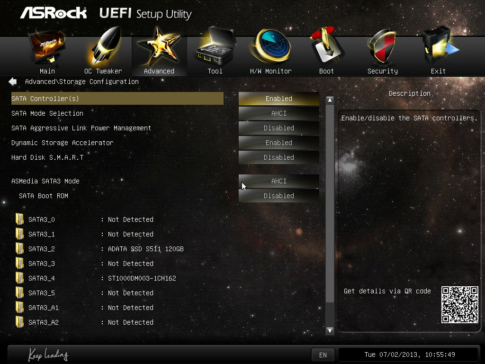Select the SATA Boot ROM label

coord(44,196)
